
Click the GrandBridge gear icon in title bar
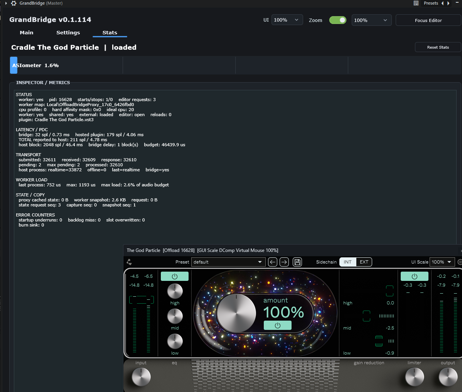pyautogui.click(x=13, y=3)
